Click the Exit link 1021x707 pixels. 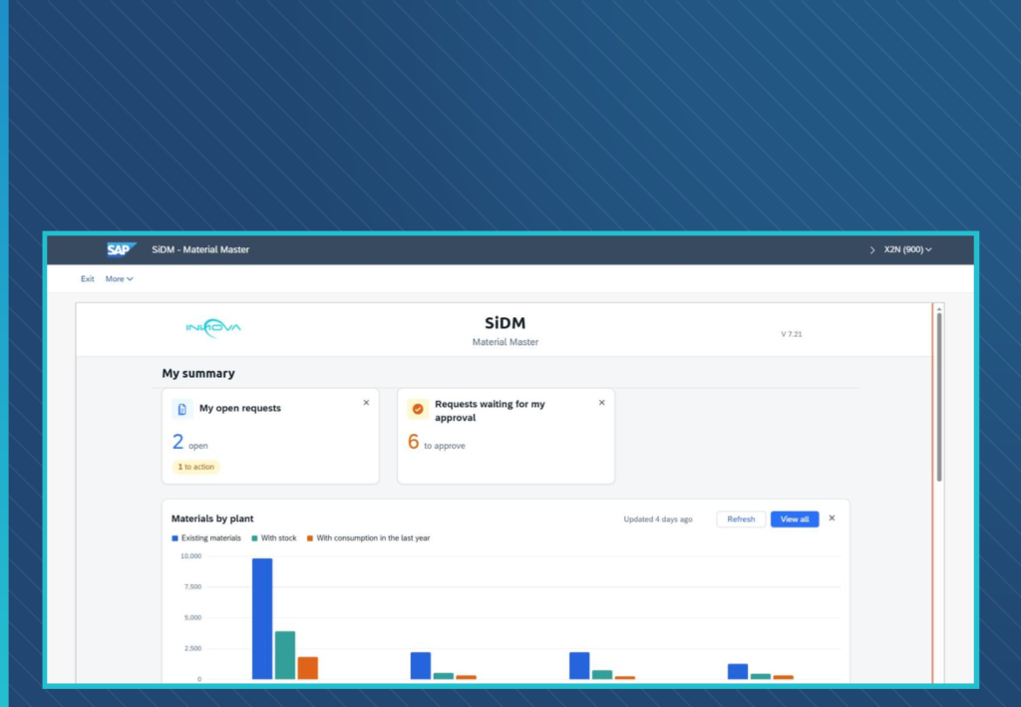[88, 278]
